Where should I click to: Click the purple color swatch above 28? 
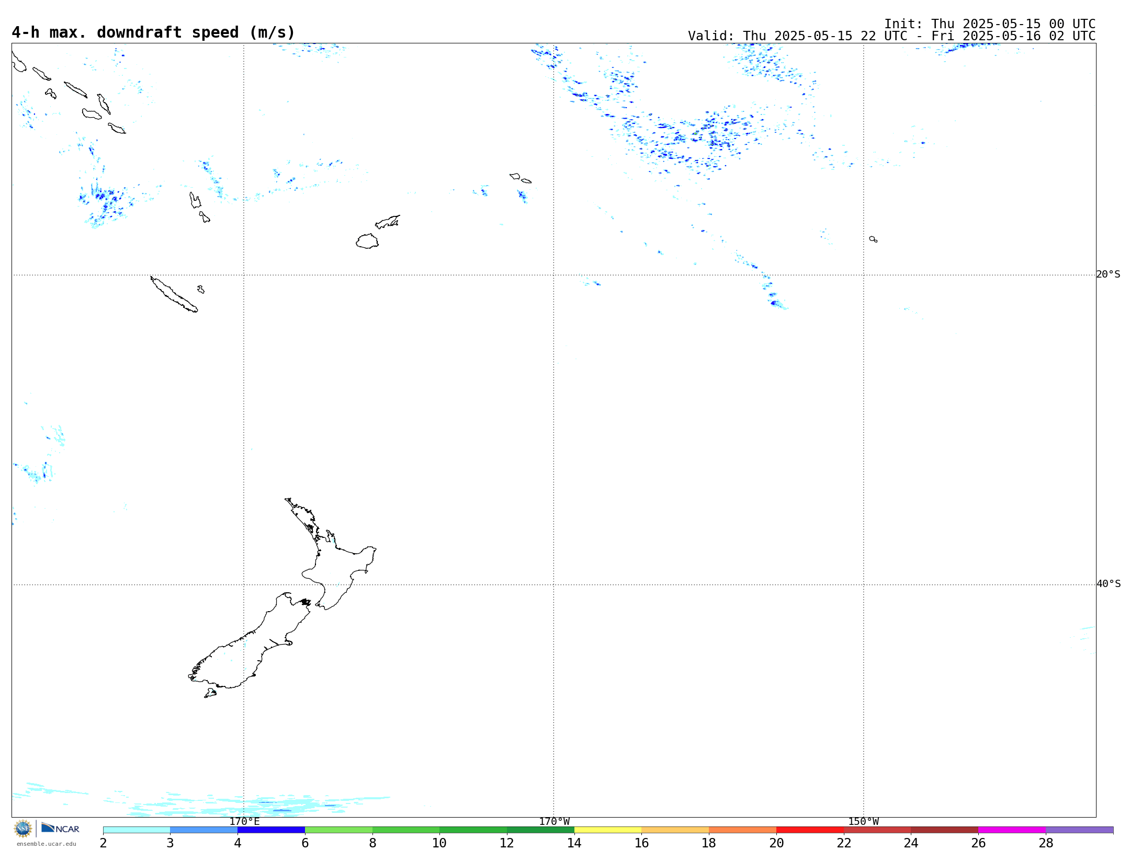click(1079, 830)
